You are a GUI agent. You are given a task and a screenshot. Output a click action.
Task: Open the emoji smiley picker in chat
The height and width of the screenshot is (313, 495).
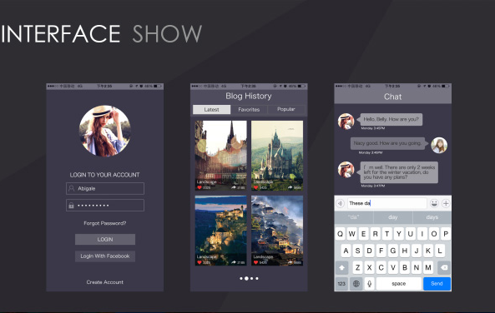click(x=434, y=203)
